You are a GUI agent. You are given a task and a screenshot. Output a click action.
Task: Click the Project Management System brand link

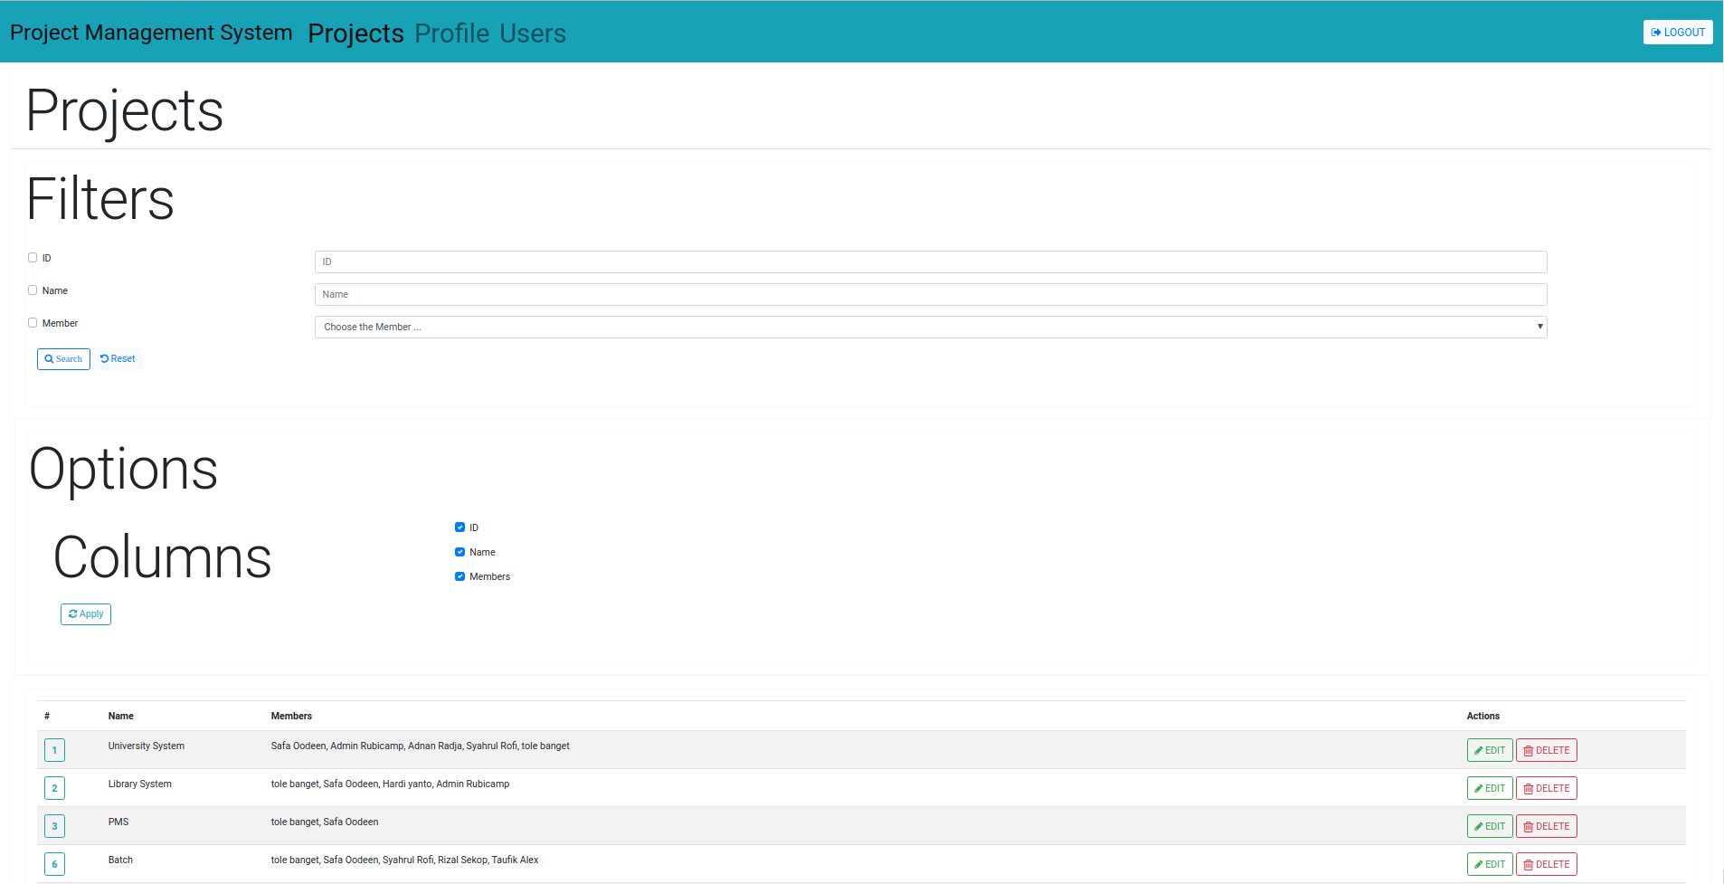[151, 33]
